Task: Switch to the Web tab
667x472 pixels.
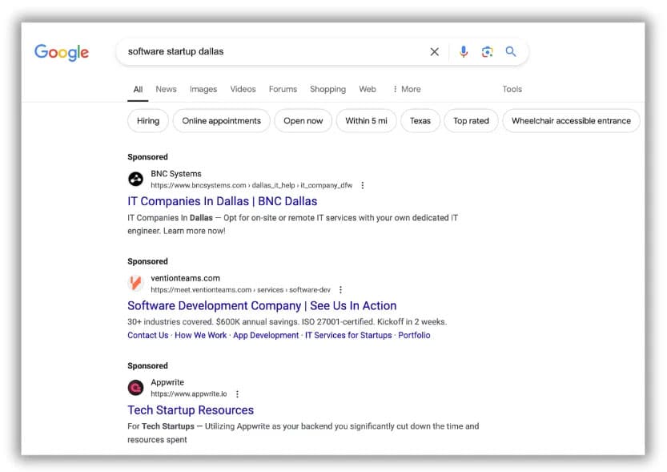Action: tap(368, 89)
